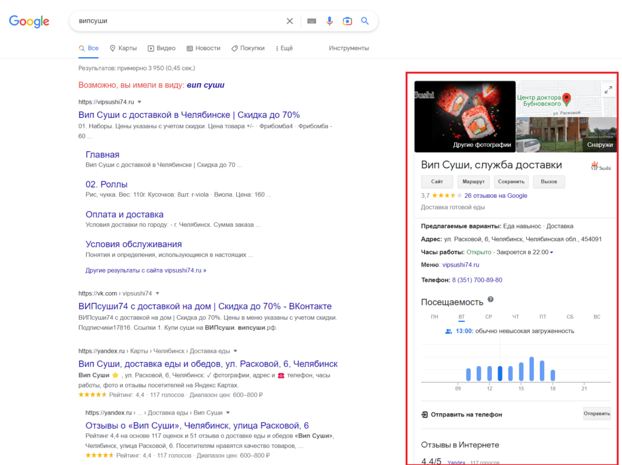Click the Посещаемость heading text
The height and width of the screenshot is (465, 622).
pyautogui.click(x=452, y=302)
